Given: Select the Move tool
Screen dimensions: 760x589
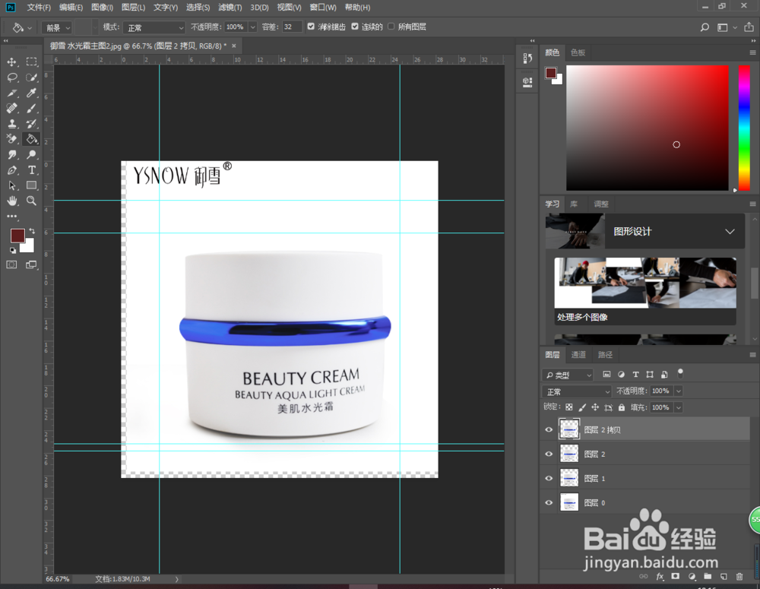Looking at the screenshot, I should [x=12, y=62].
